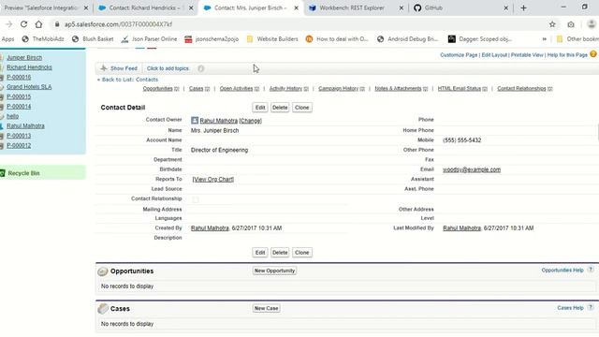The height and width of the screenshot is (337, 599).
Task: Change the contact owner
Action: coord(250,121)
